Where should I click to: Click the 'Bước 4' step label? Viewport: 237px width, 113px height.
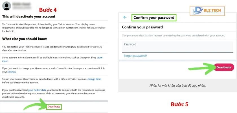tap(48, 10)
